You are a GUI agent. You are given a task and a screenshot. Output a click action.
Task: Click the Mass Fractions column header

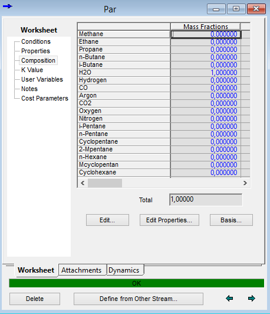tap(206, 27)
